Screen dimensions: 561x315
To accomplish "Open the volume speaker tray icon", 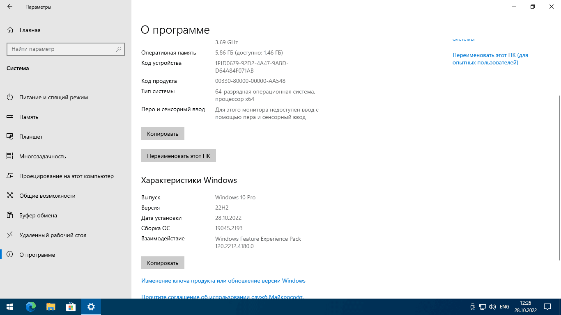I will pyautogui.click(x=492, y=307).
